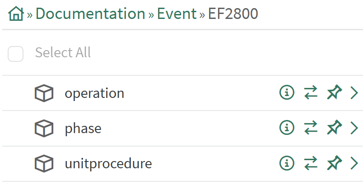Select the operation cube icon
Viewport: 363px width, 189px height.
44,93
